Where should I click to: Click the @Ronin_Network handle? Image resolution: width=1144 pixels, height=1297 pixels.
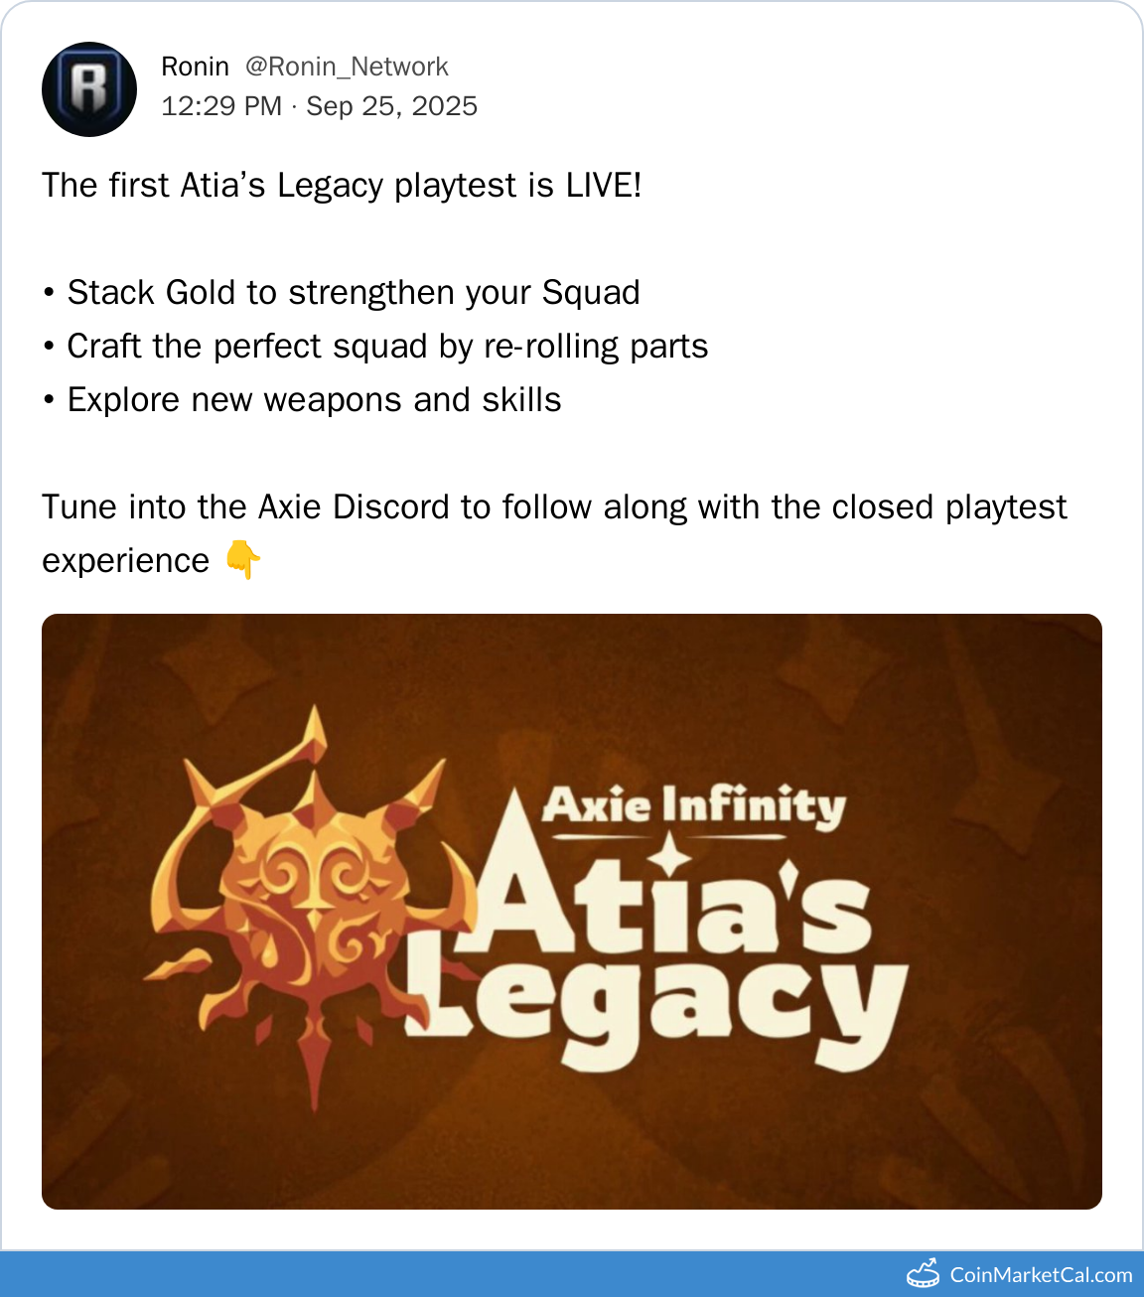pyautogui.click(x=347, y=67)
